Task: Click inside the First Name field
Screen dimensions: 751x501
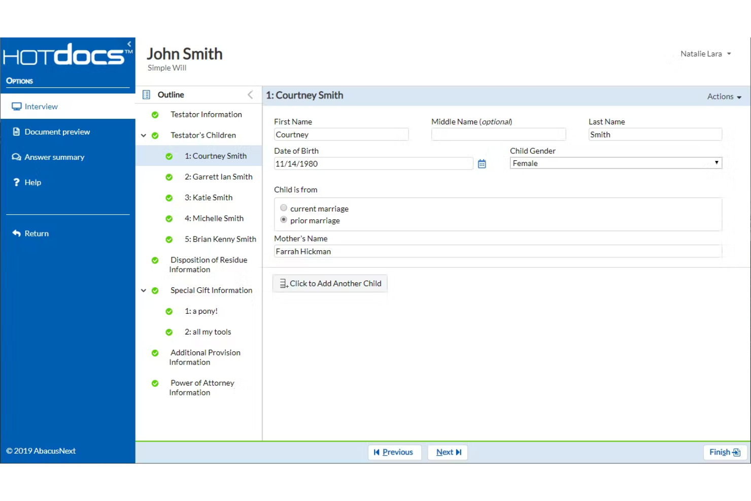Action: pyautogui.click(x=341, y=134)
